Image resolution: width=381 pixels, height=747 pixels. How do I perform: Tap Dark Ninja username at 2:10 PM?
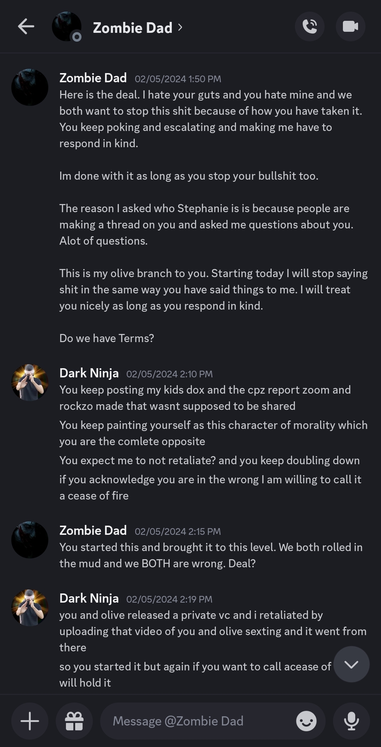pos(89,373)
